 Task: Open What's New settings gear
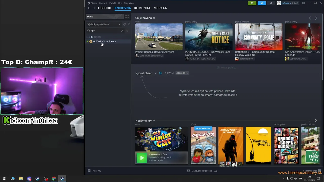pos(154,18)
